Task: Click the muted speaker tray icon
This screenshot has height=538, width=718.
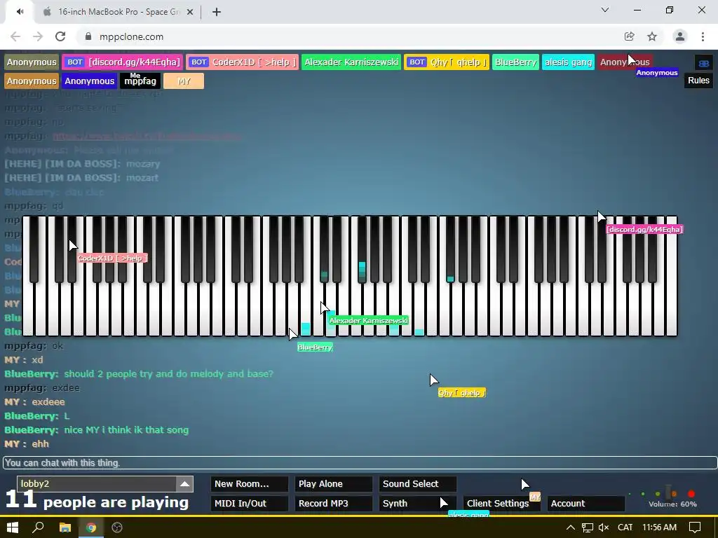Action: pyautogui.click(x=604, y=527)
